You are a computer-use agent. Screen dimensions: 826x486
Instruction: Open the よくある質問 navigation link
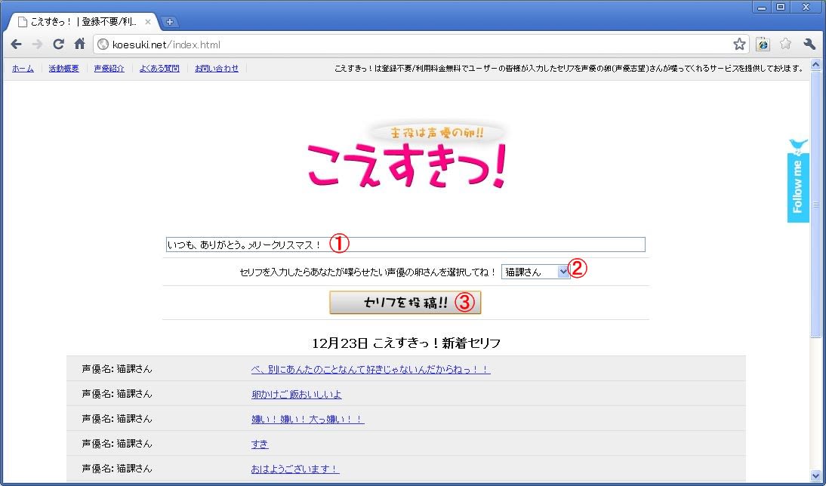159,69
